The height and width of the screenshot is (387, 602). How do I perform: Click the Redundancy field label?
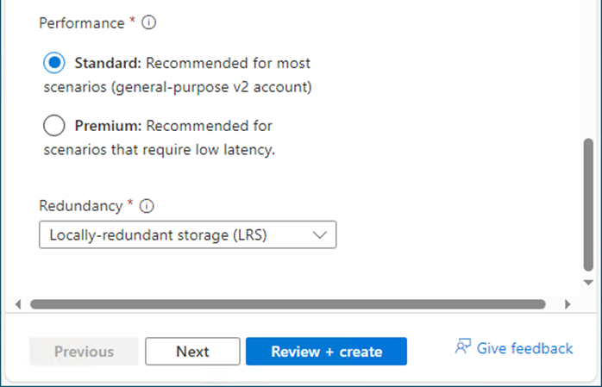tap(80, 206)
